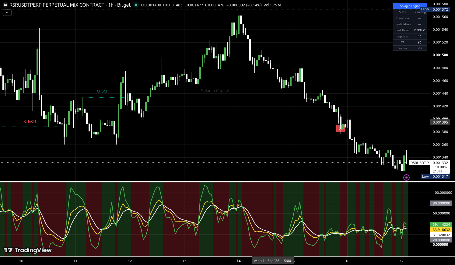
Task: Click the TF value 60 cell
Action: 419,43
